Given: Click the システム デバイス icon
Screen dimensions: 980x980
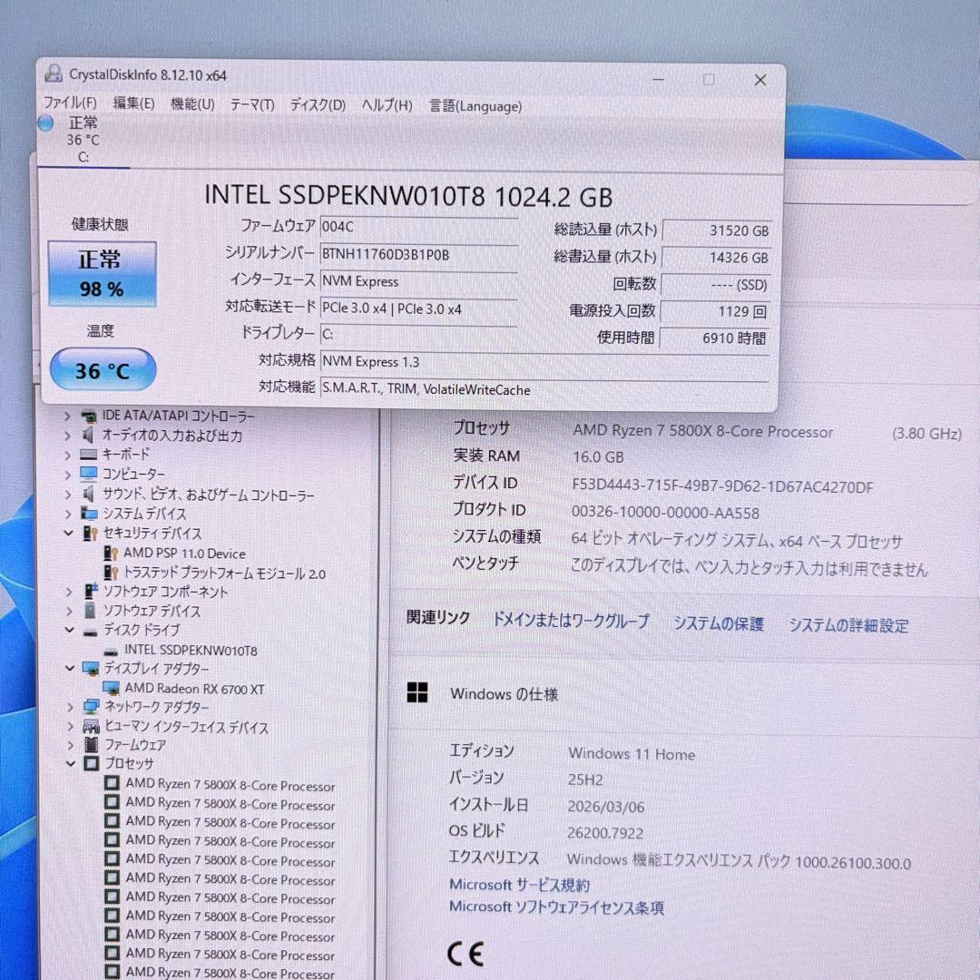Looking at the screenshot, I should click(x=89, y=513).
